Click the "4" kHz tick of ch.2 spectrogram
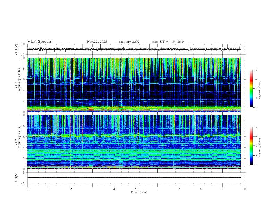 click(25, 148)
